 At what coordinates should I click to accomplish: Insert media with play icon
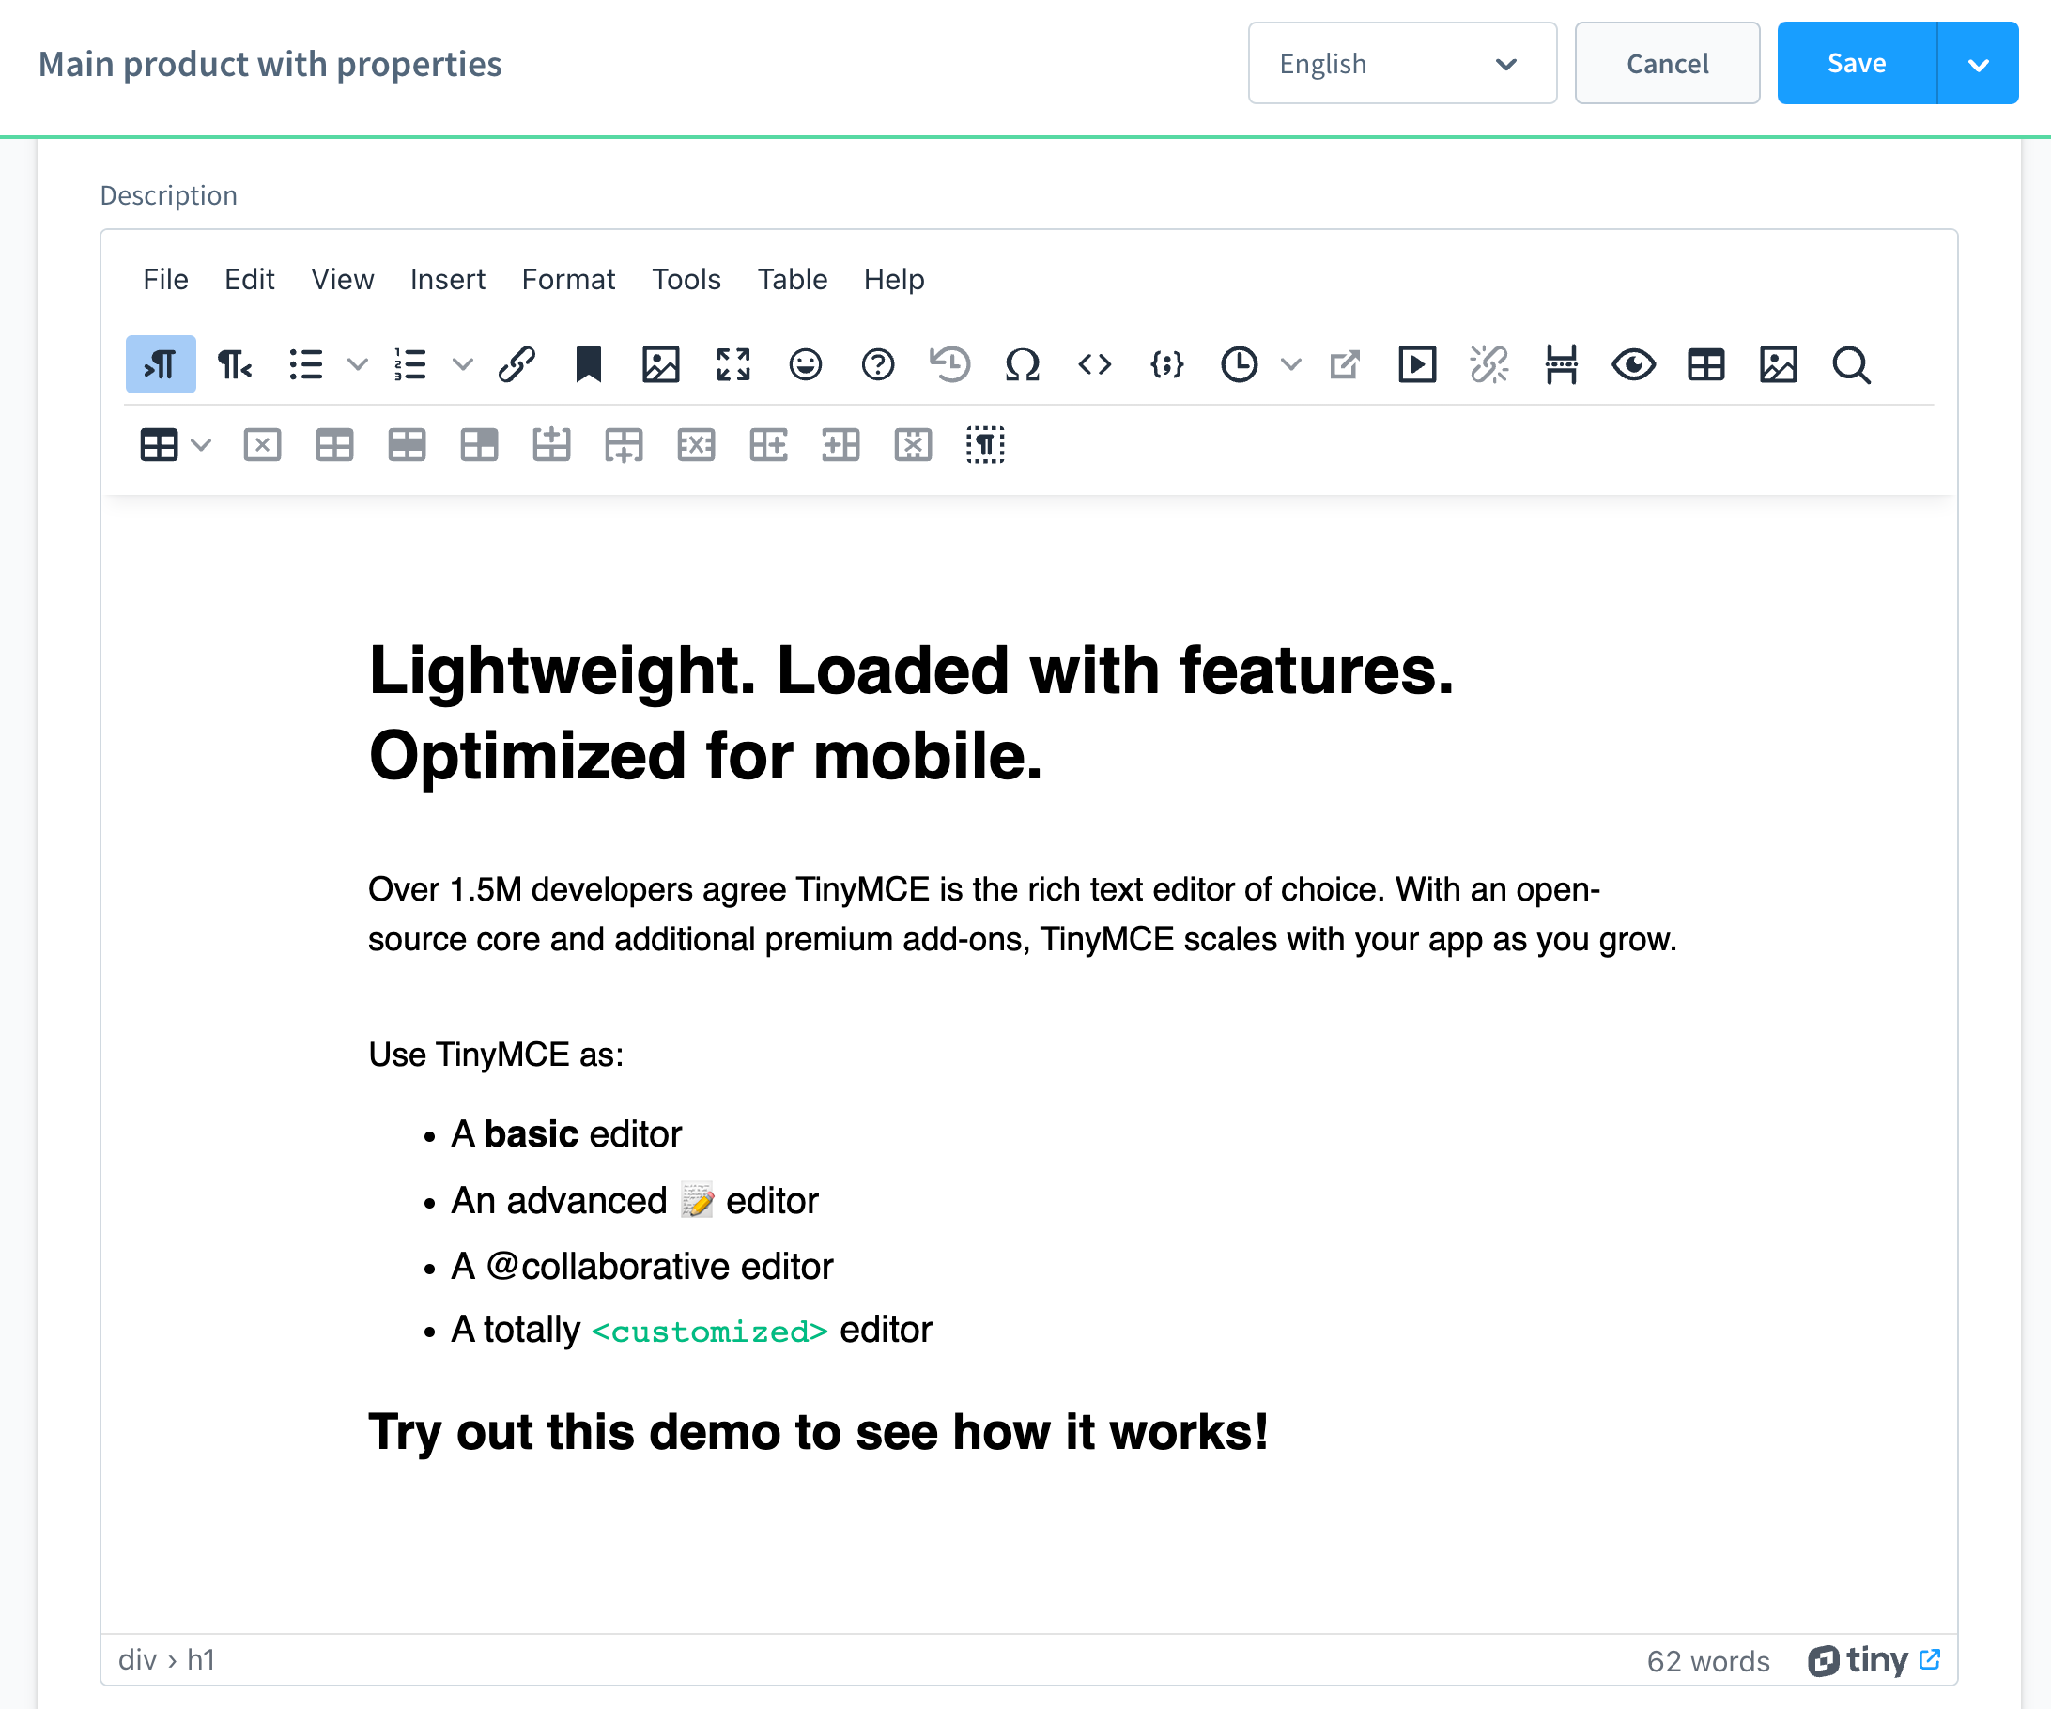pyautogui.click(x=1416, y=364)
